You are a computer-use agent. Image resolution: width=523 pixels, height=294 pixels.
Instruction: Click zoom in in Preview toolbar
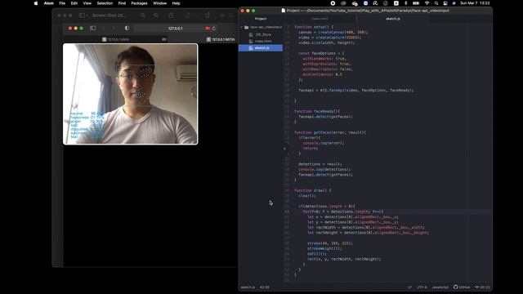pos(156,16)
